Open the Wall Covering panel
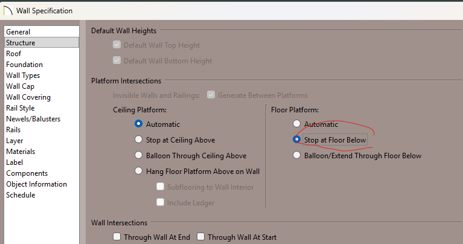Viewport: 463px width, 244px height. [28, 97]
